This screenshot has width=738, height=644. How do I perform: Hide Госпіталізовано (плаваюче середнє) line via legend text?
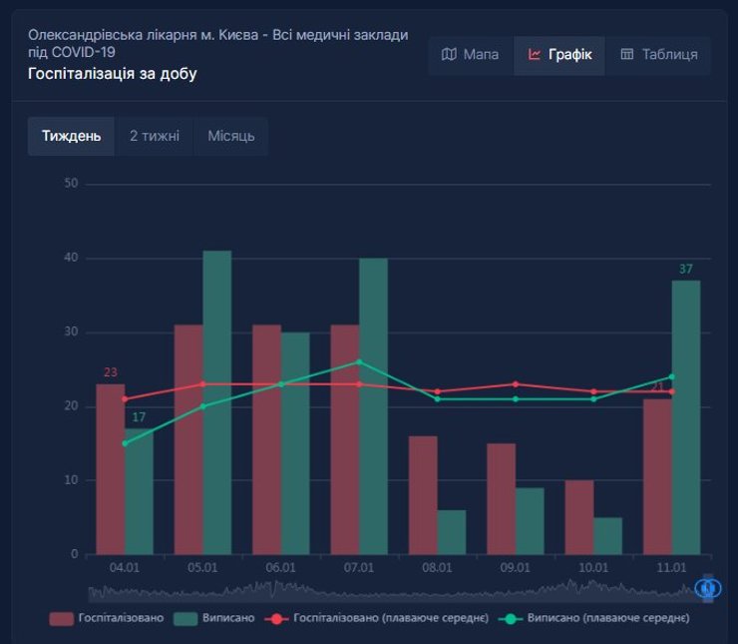(390, 619)
